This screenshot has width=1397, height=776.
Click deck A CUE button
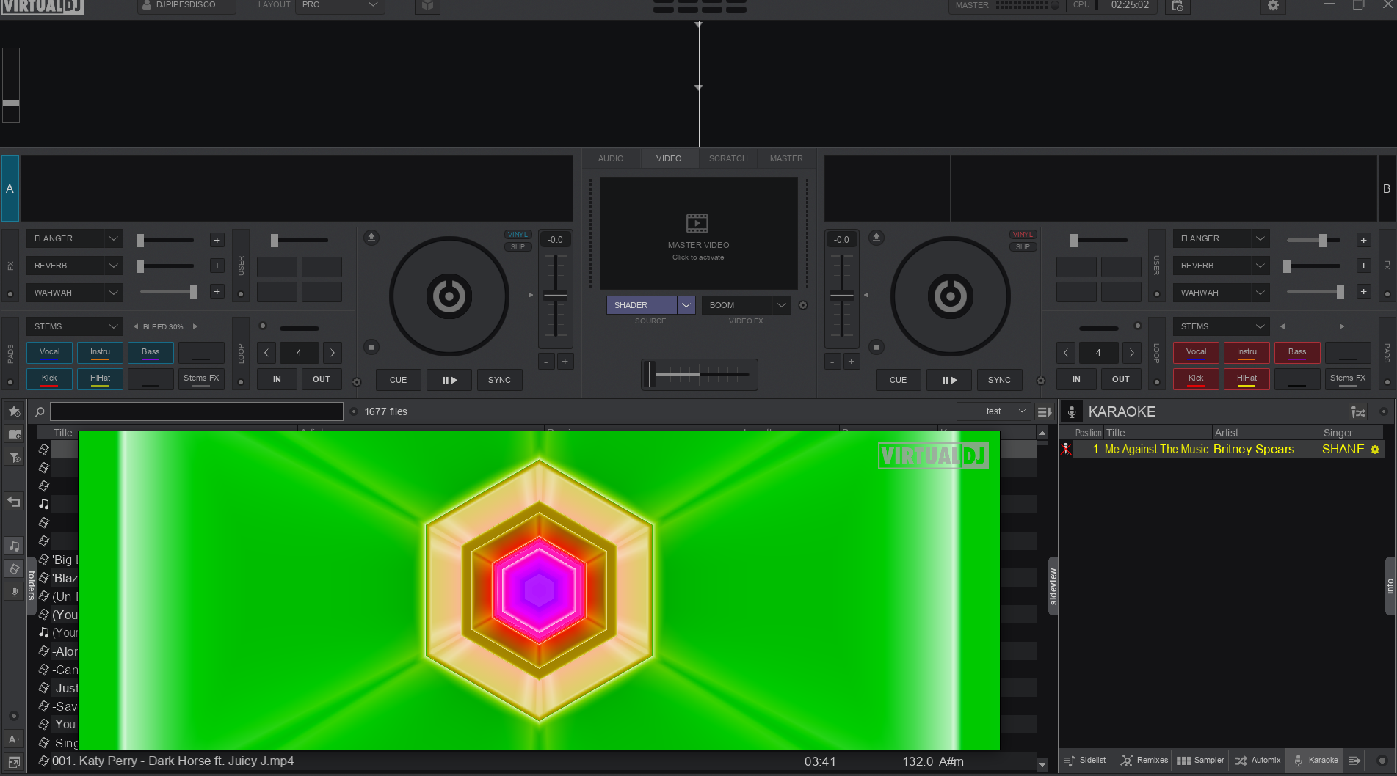coord(398,380)
